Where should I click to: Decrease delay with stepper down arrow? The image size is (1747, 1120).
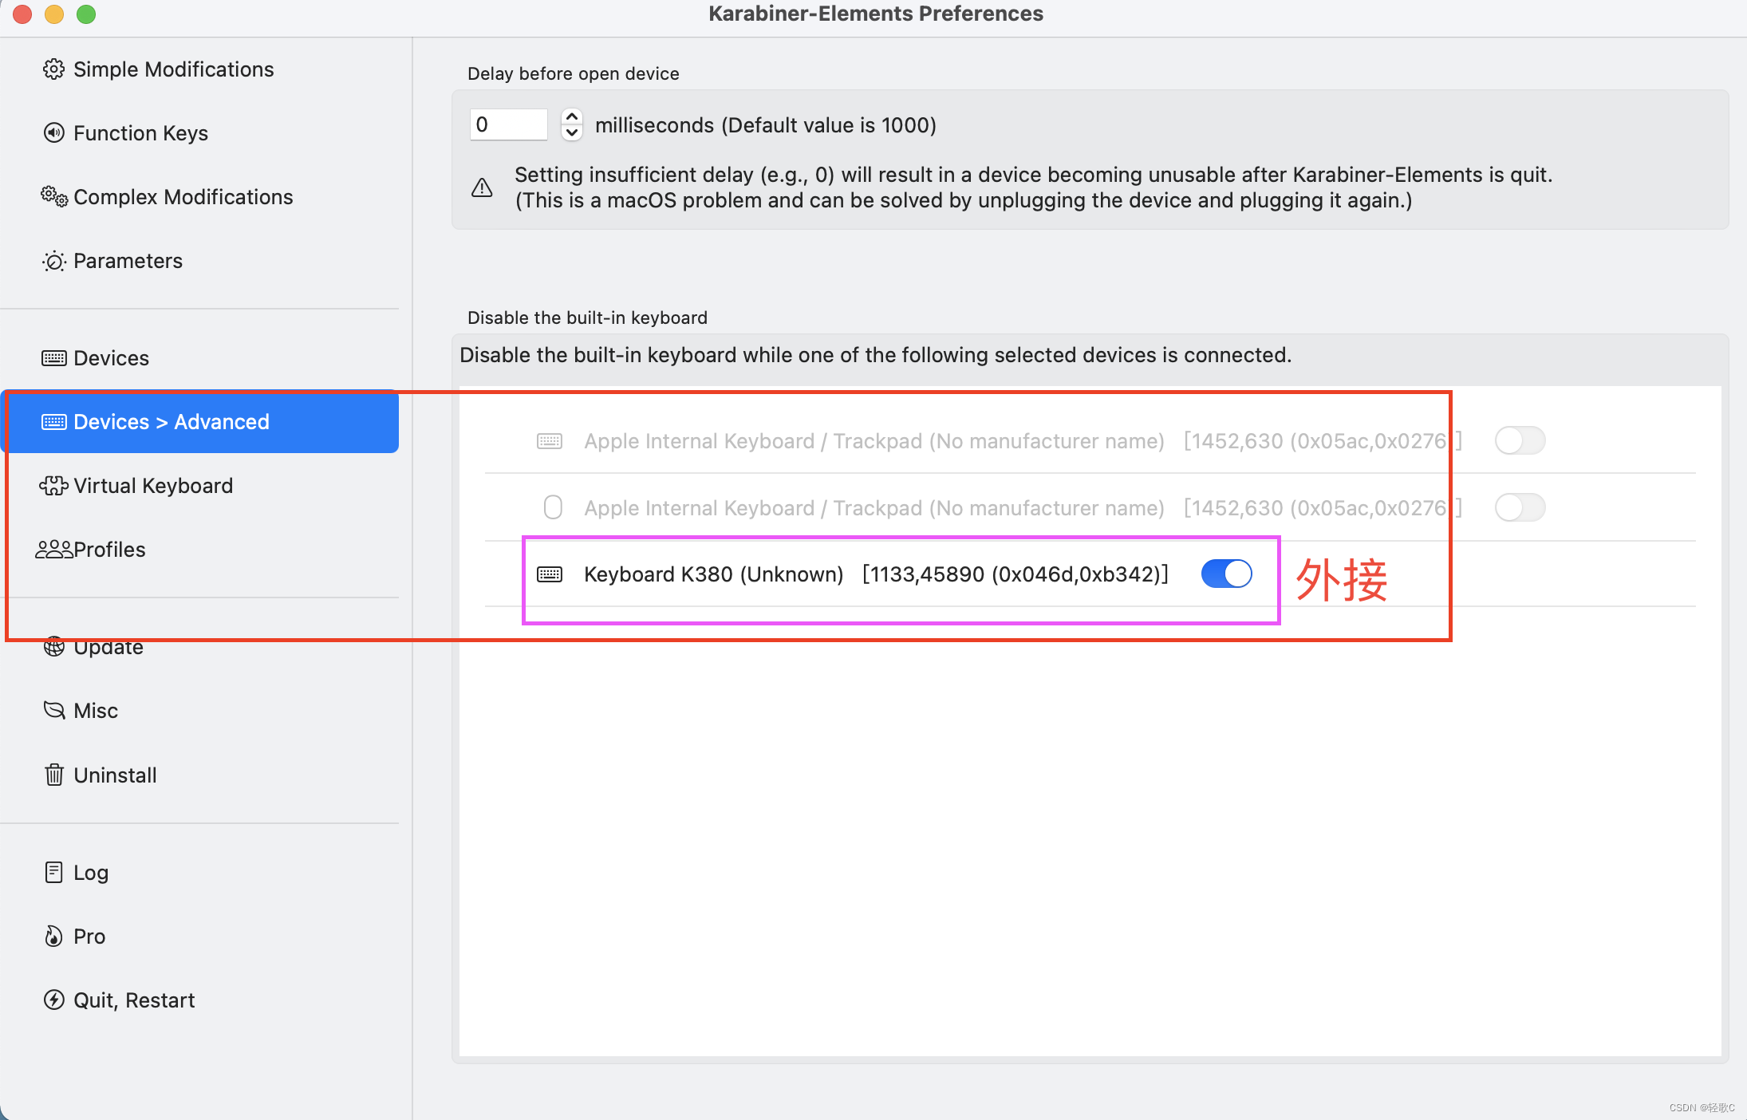(571, 132)
